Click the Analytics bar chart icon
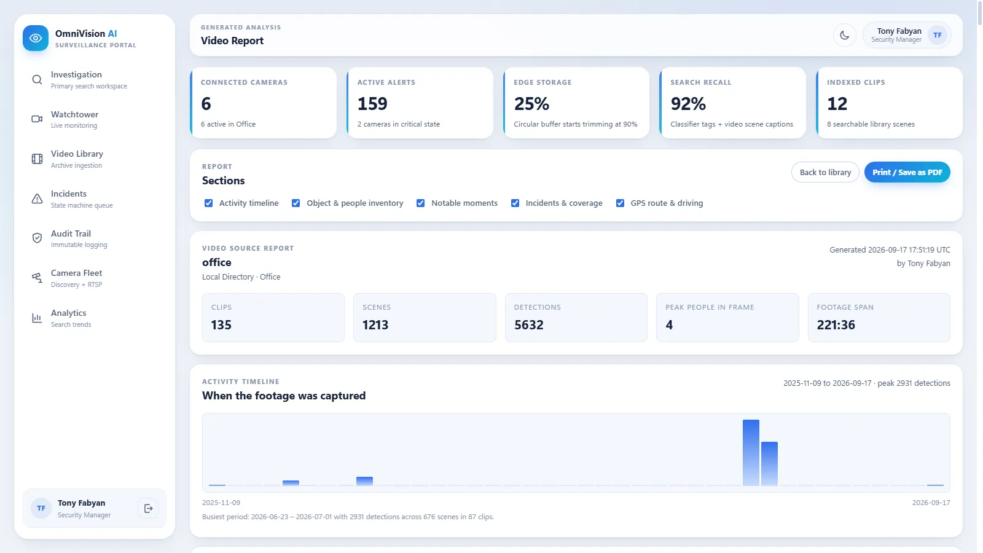 point(37,318)
